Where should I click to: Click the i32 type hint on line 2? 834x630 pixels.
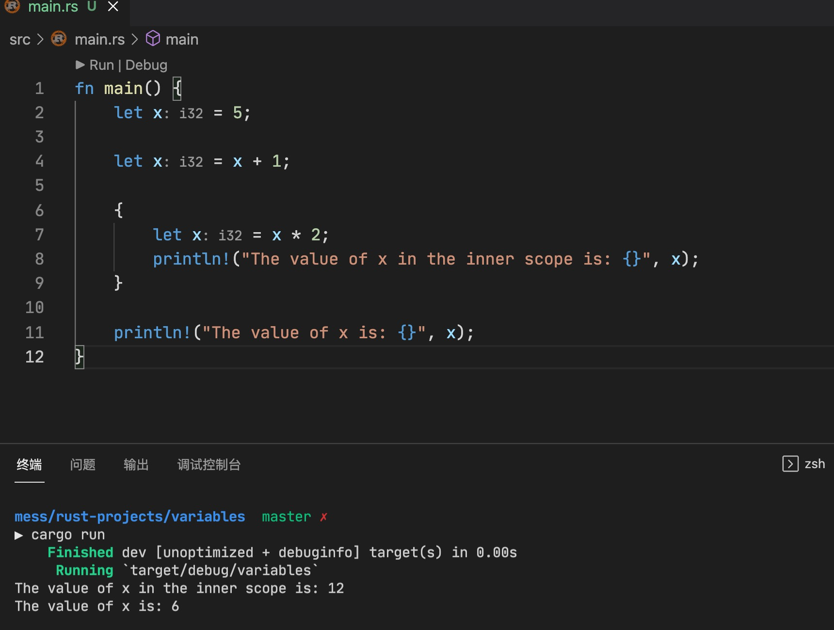pyautogui.click(x=191, y=113)
